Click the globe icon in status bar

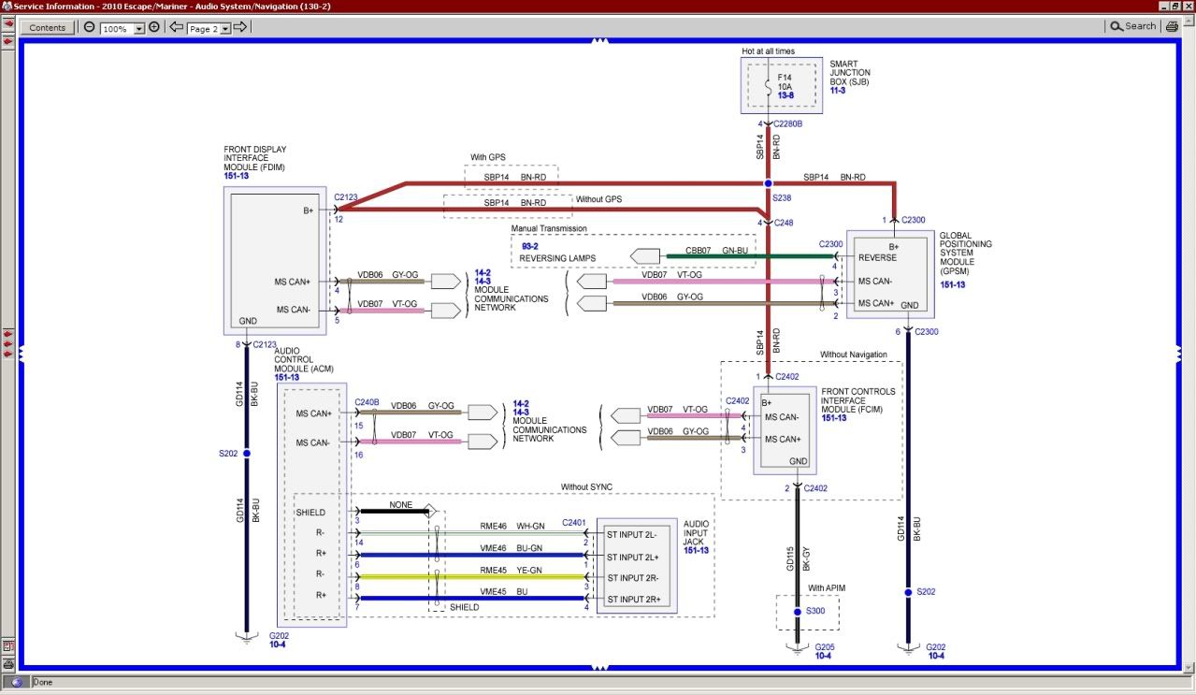(16, 683)
